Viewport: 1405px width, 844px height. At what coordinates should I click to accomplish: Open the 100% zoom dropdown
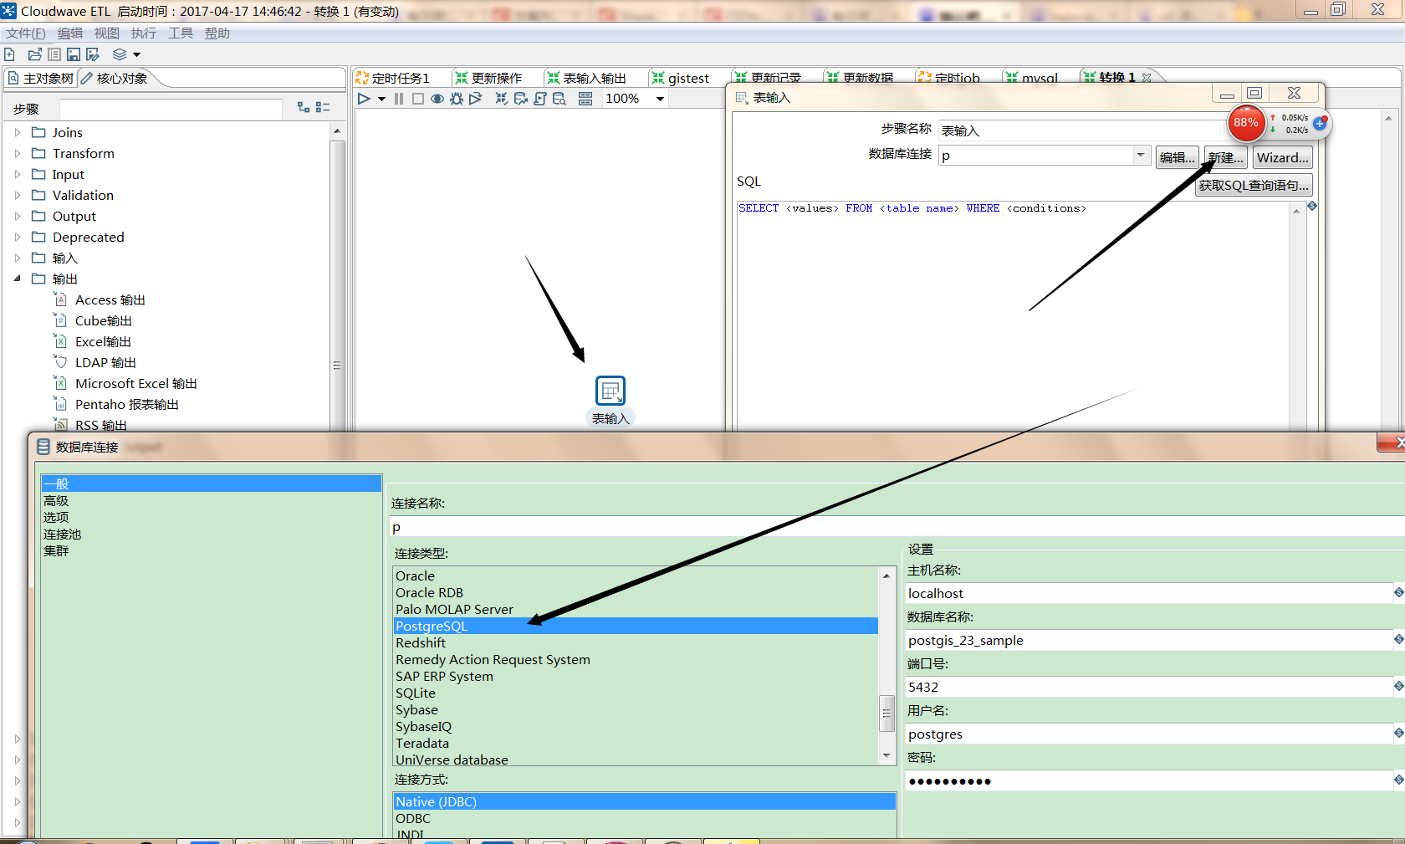click(x=660, y=99)
